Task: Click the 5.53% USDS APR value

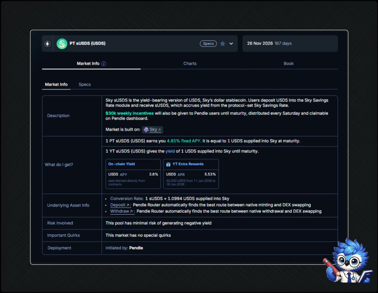Action: 210,174
